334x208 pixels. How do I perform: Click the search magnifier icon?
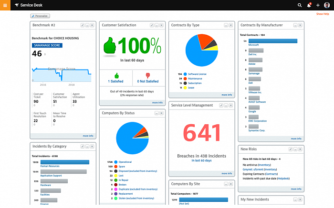[x=300, y=5]
